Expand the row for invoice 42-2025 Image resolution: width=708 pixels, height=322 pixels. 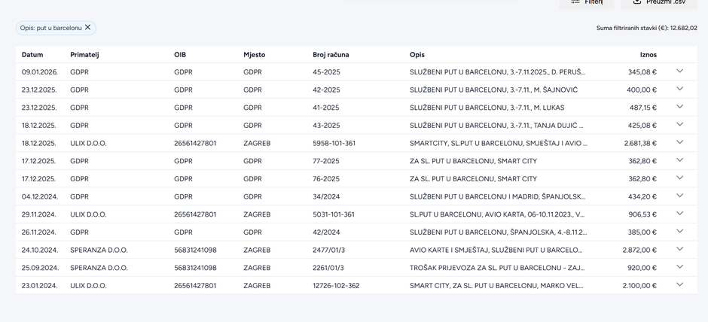click(679, 90)
